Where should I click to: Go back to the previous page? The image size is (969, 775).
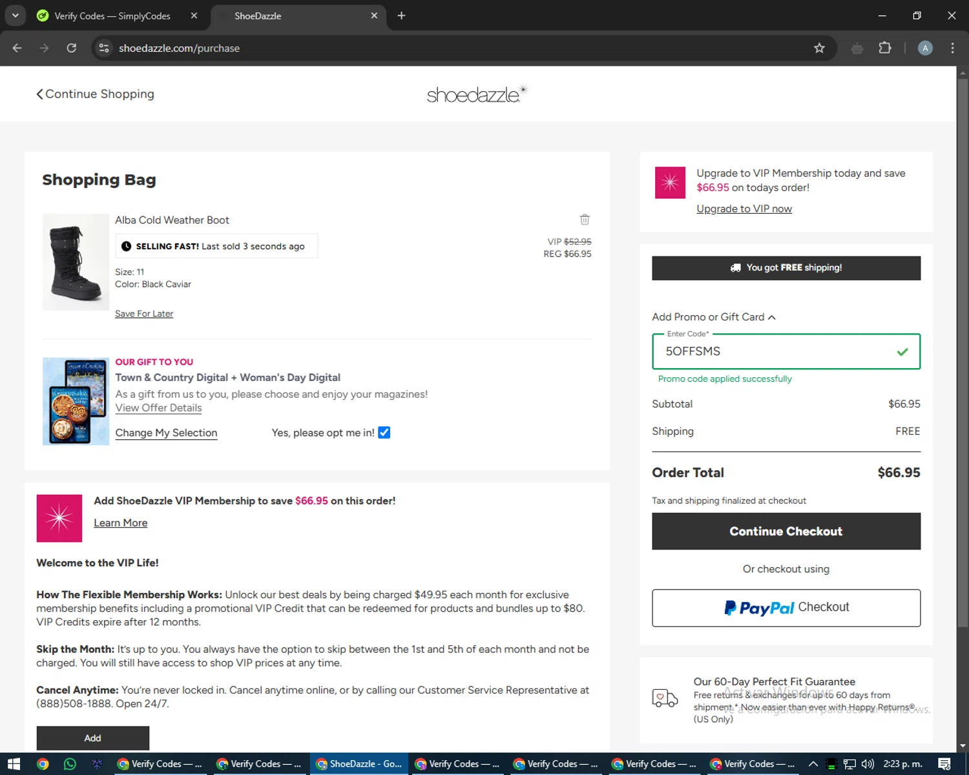coord(17,48)
